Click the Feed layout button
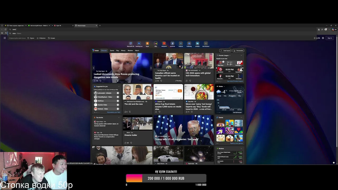 point(226,50)
